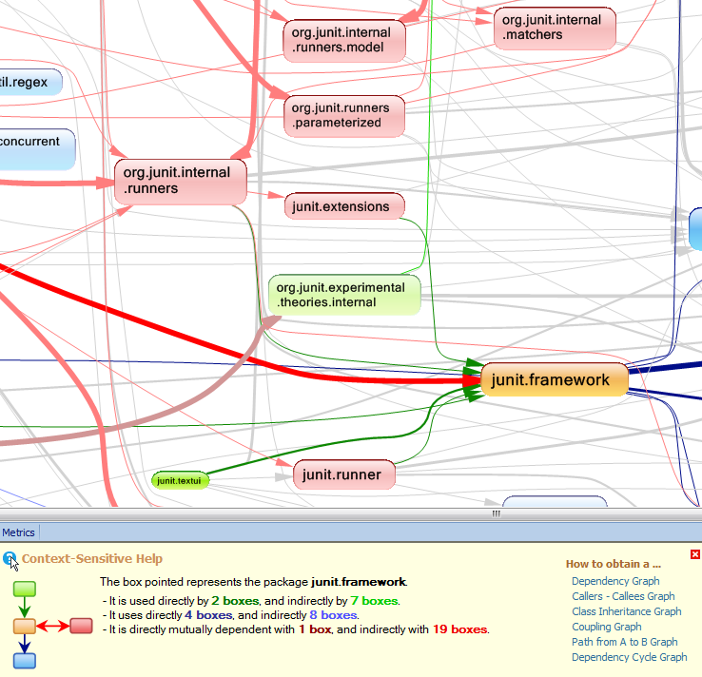Open the Callers - Callees Graph link
The image size is (702, 677).
pos(623,596)
